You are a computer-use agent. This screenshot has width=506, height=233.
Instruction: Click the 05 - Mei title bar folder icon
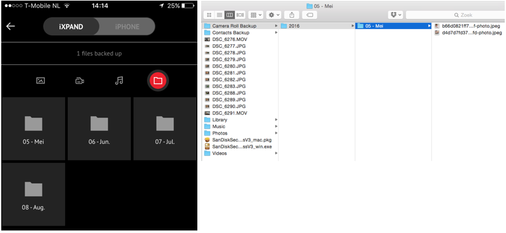[309, 6]
